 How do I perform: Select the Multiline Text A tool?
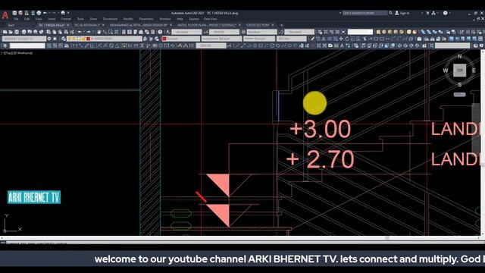[342, 45]
